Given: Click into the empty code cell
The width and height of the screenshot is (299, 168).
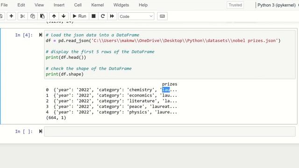Looking at the screenshot, I should pyautogui.click(x=170, y=132).
